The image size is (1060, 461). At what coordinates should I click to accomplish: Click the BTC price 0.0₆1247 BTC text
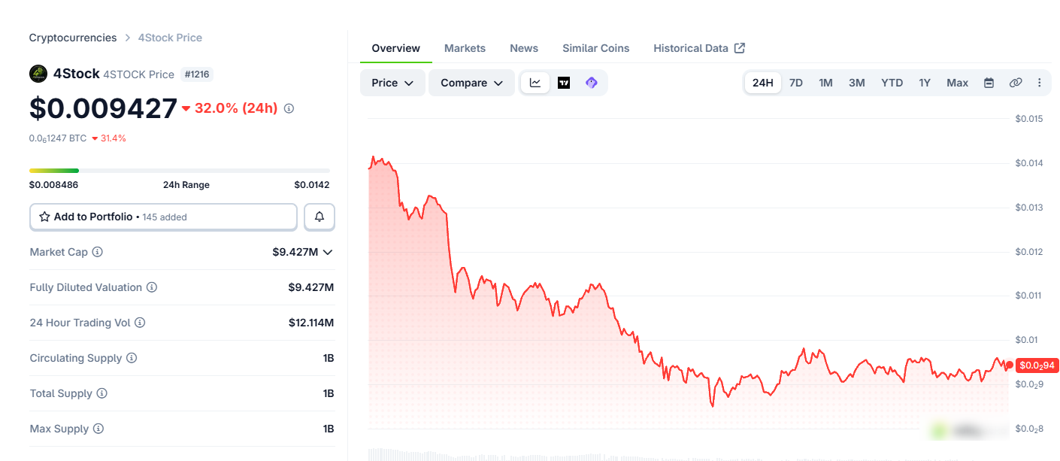point(58,138)
